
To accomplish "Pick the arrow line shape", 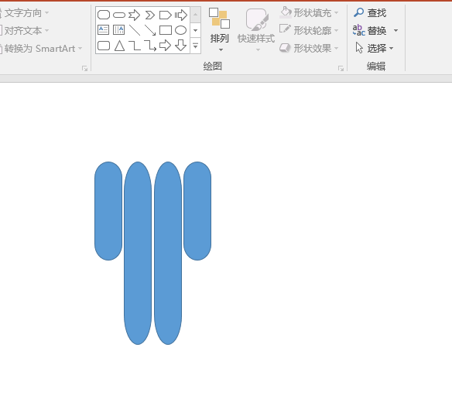I will tap(150, 30).
